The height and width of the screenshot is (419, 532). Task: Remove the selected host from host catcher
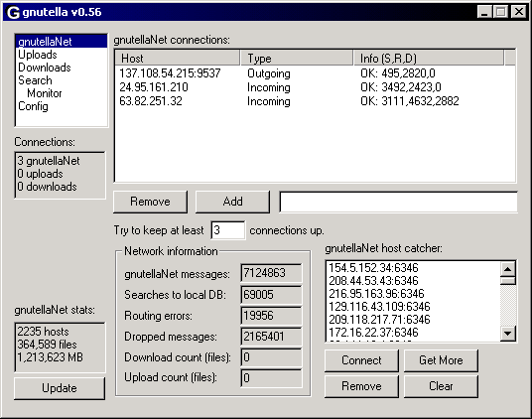pos(361,386)
